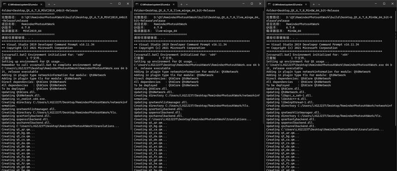Image resolution: width=397 pixels, height=171 pixels.
Task: Select the cmd.exe tab in the middle window
Action: pyautogui.click(x=156, y=4)
